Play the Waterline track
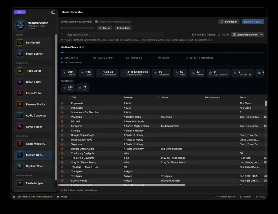This screenshot has width=278, height=214. click(x=62, y=117)
